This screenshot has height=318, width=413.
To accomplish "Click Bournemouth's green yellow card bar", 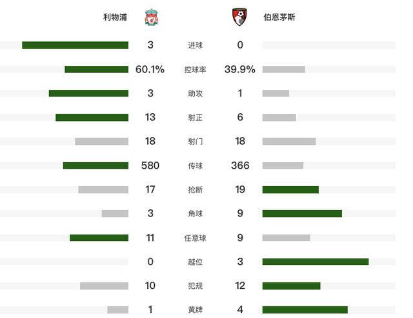I will 305,310.
